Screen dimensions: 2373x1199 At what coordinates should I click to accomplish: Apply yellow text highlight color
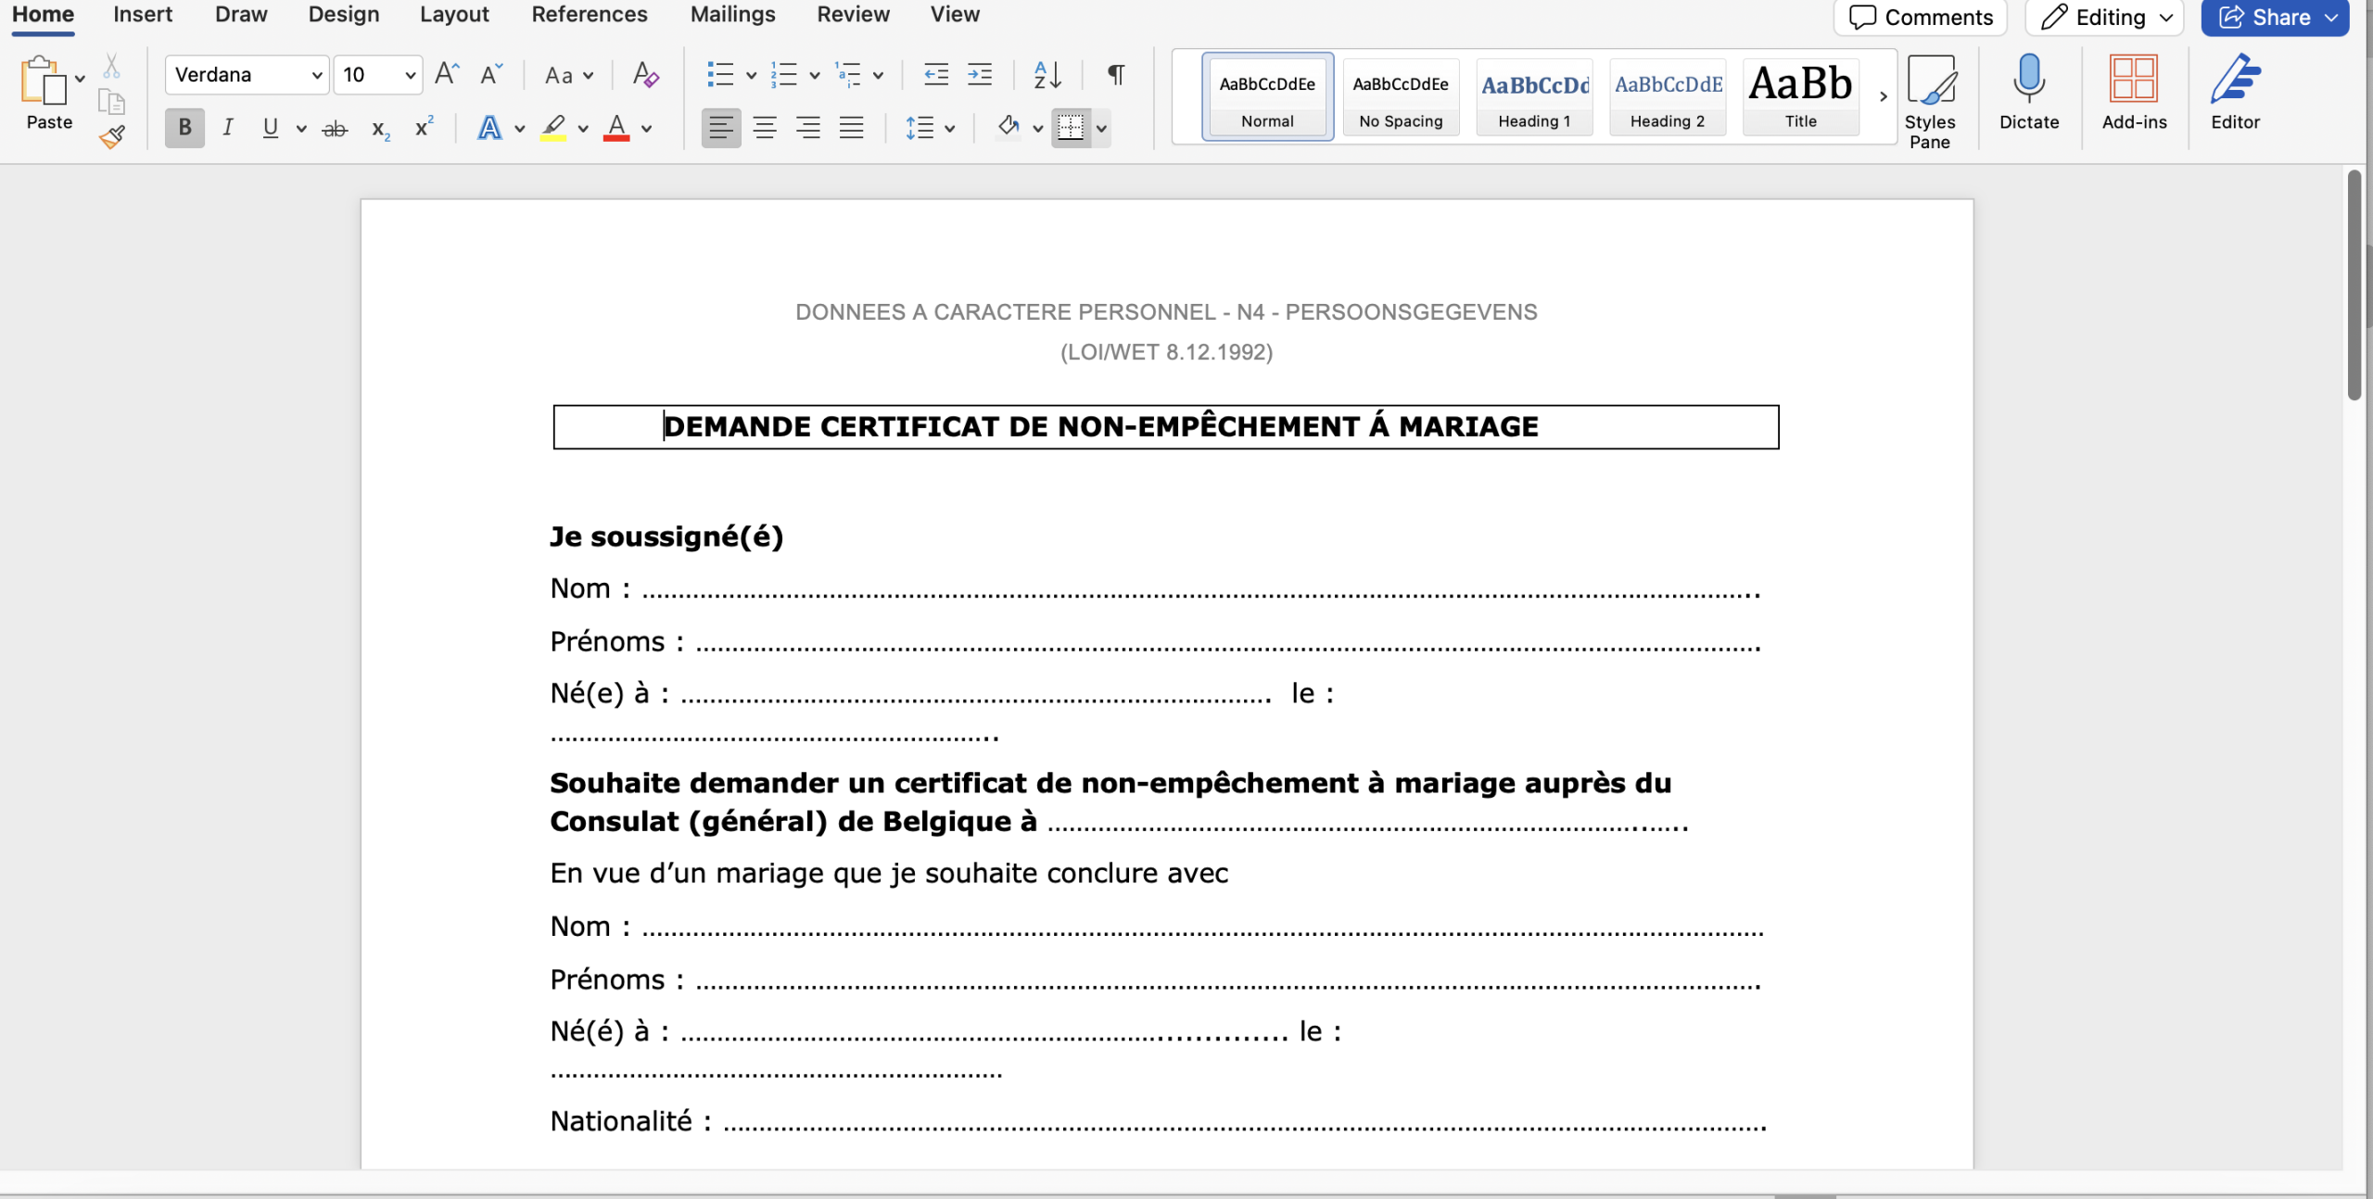(553, 128)
